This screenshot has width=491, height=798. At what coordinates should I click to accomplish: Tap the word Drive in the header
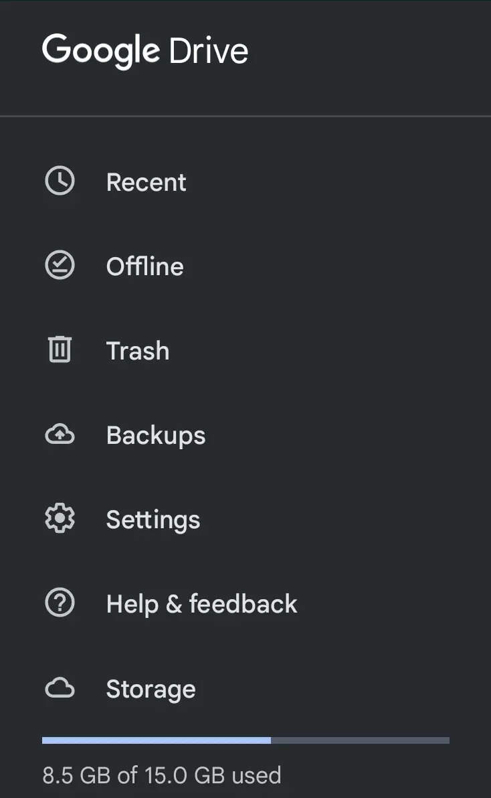click(209, 51)
